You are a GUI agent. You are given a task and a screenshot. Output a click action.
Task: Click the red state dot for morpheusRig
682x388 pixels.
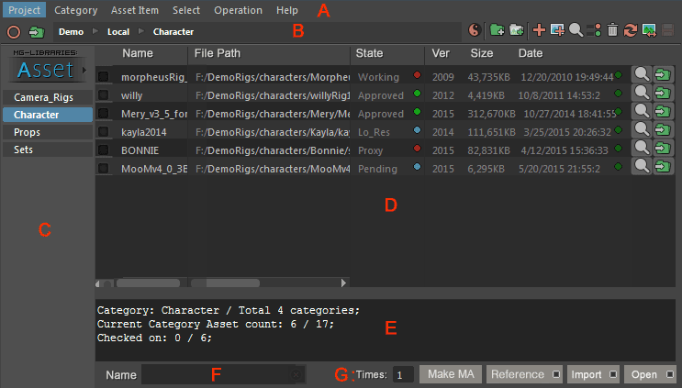[x=417, y=74]
